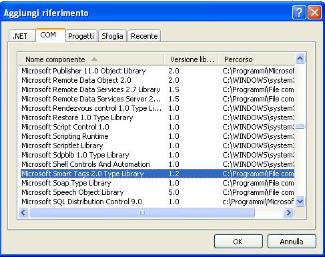Select Microsoft Soap Type Library

[x=157, y=183]
